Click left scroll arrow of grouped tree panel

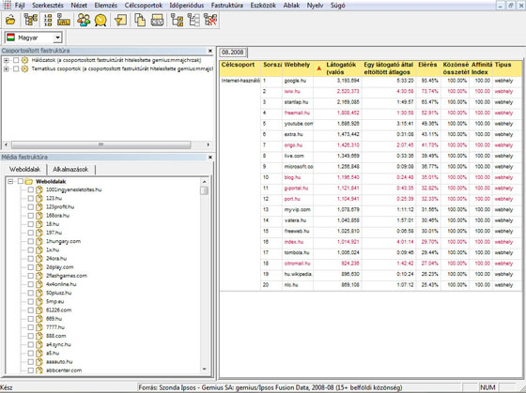pyautogui.click(x=6, y=144)
